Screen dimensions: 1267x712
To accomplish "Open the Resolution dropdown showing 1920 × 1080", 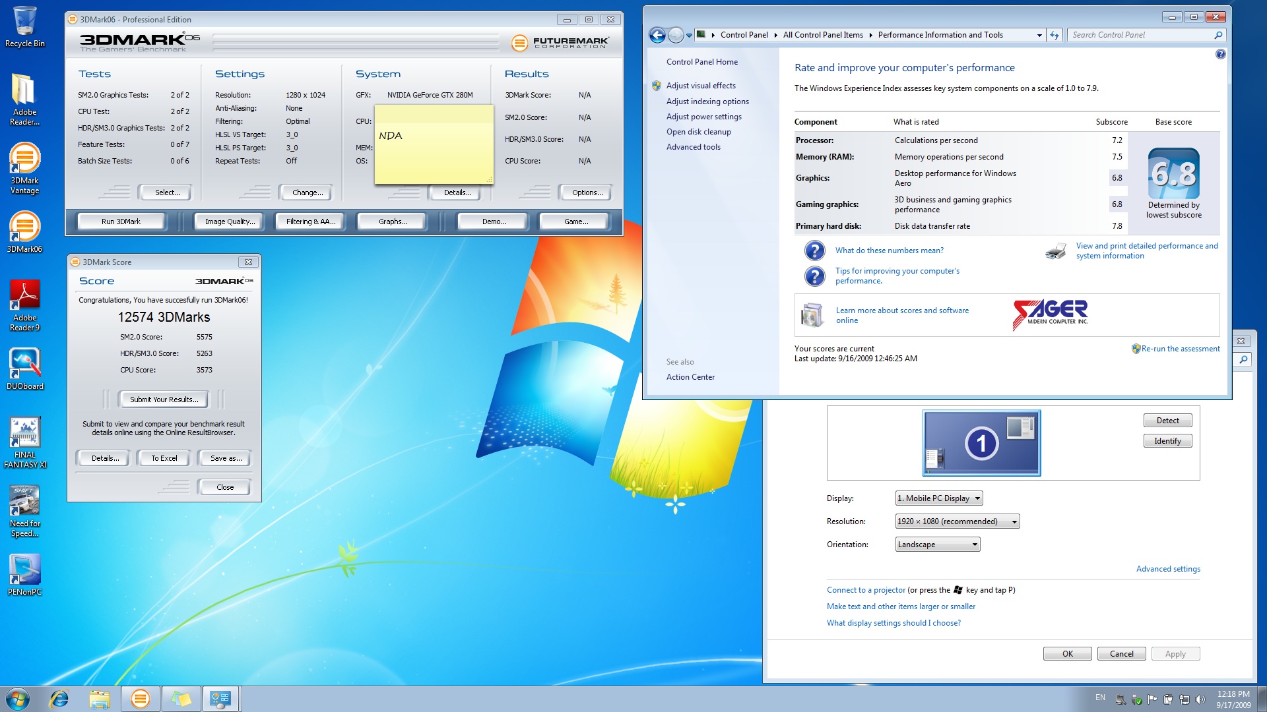I will point(958,521).
